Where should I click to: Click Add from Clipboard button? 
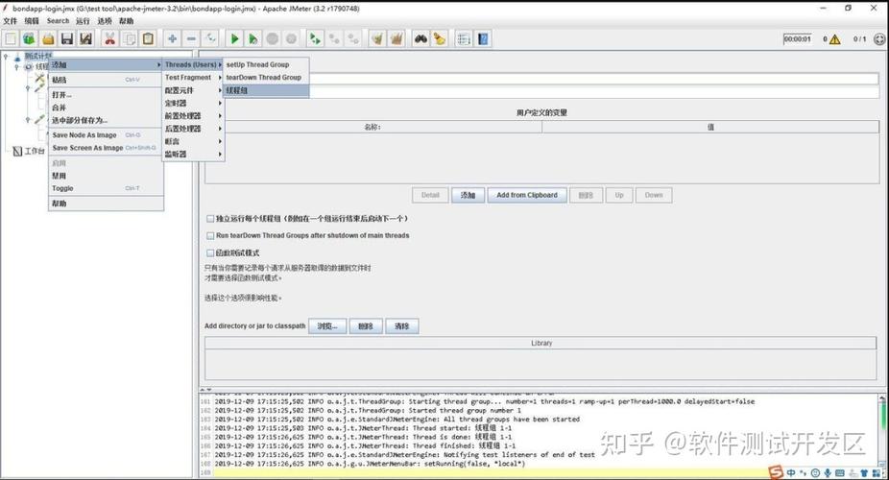[x=527, y=195]
